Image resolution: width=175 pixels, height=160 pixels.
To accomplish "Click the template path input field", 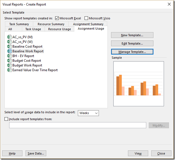I will [x=77, y=125].
